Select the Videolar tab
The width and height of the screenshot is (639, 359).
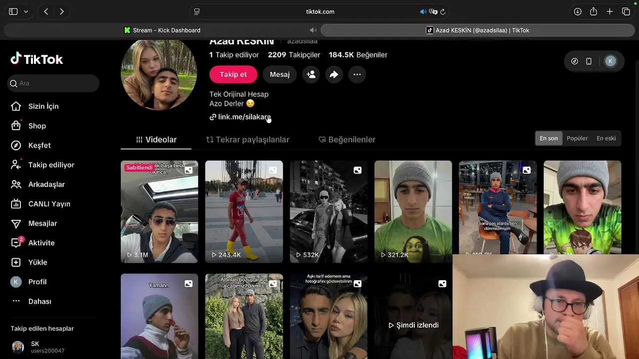pyautogui.click(x=156, y=140)
